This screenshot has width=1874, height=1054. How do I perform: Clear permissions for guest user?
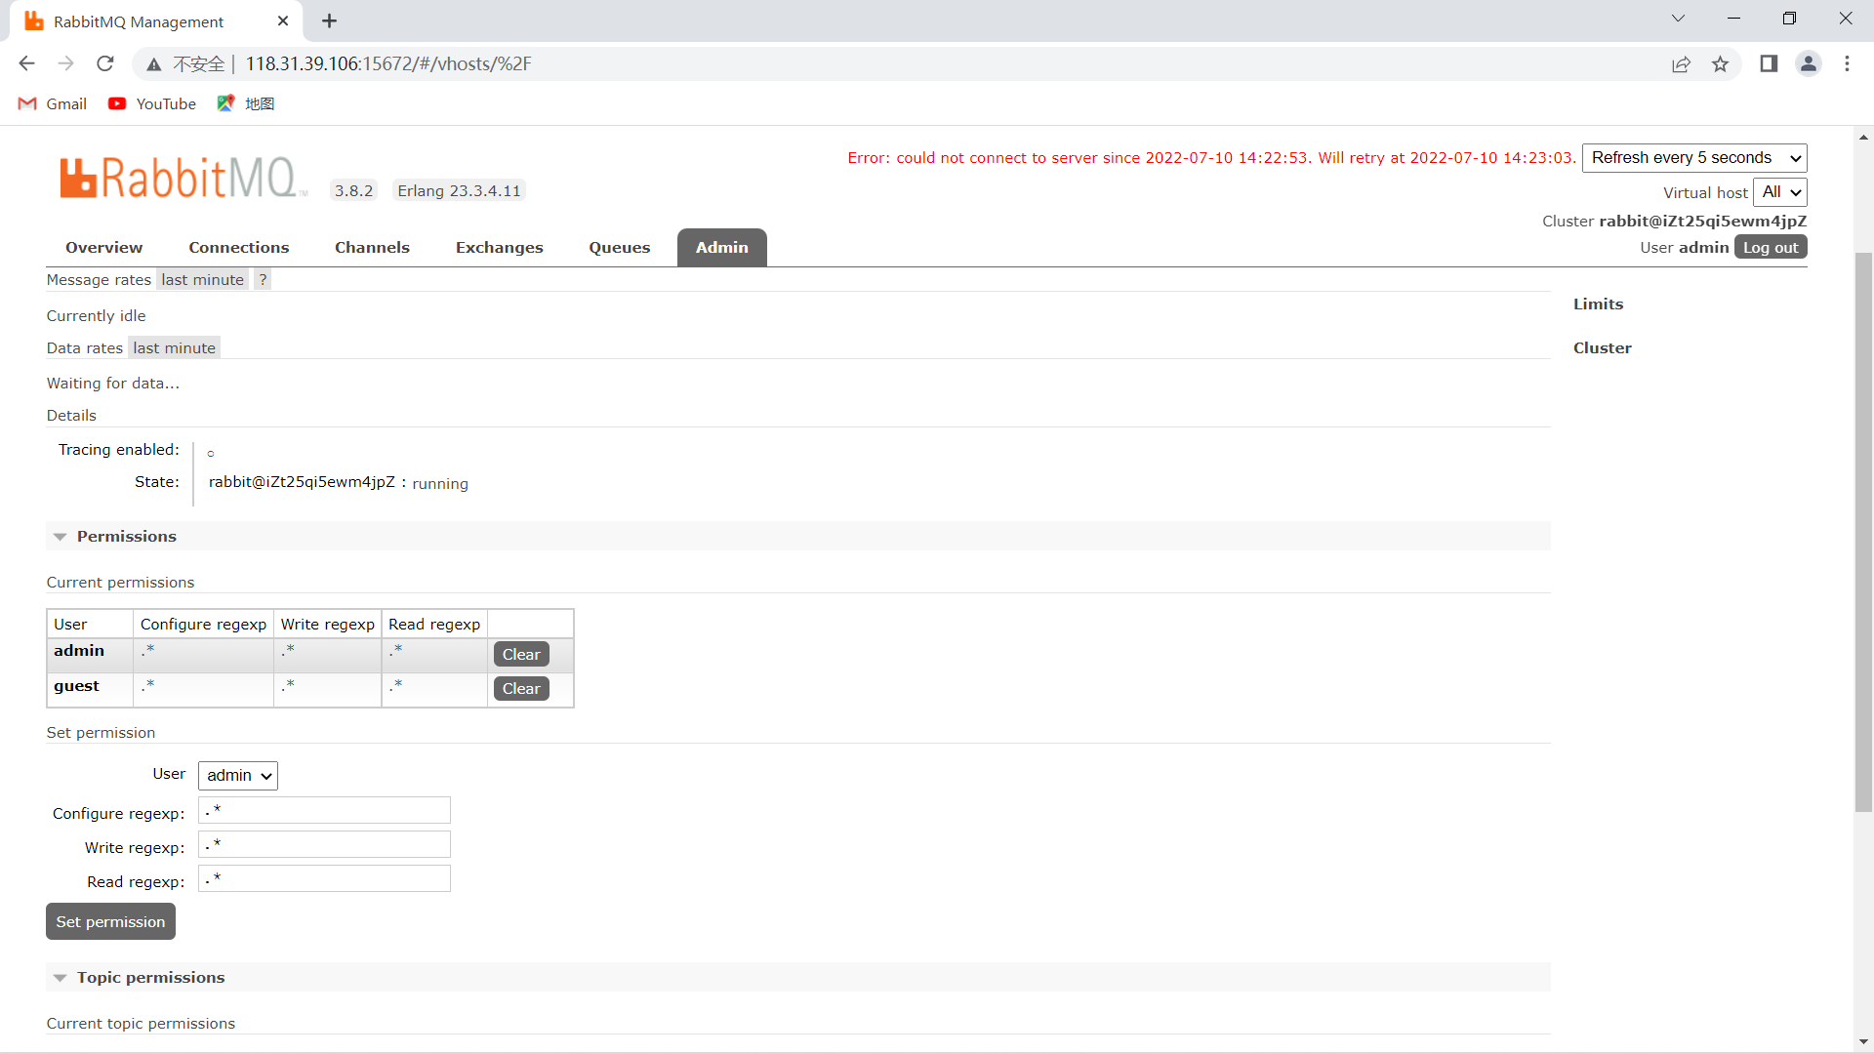point(520,689)
